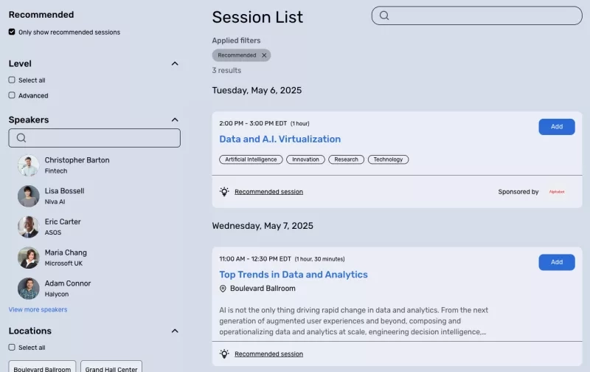
Task: Click the Alphabet sponsor logo
Action: 557,192
